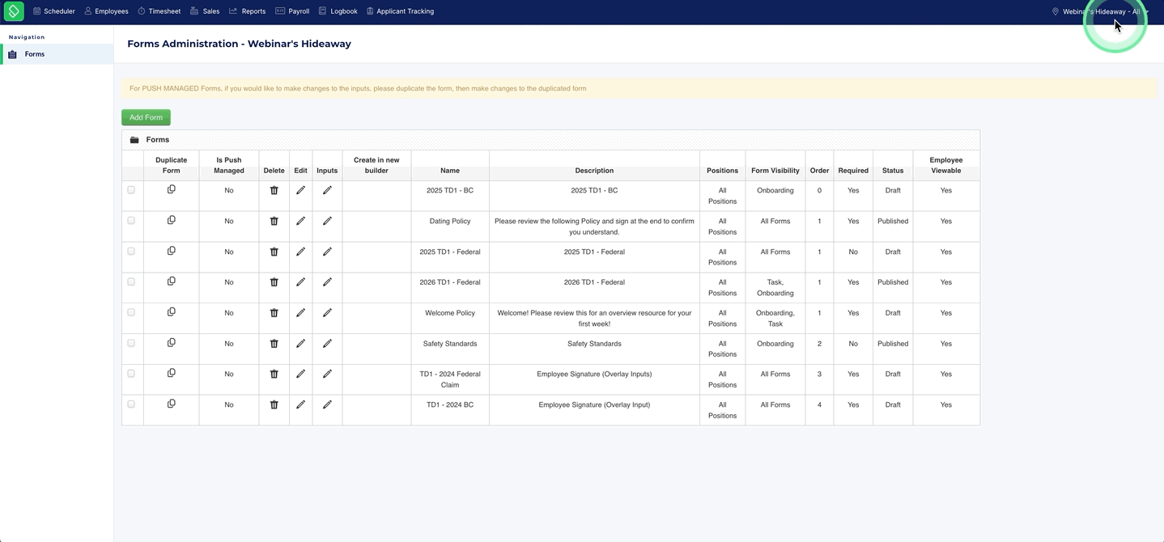Check the 2026 TD1 - Federal row checkbox
The width and height of the screenshot is (1164, 542).
point(131,282)
